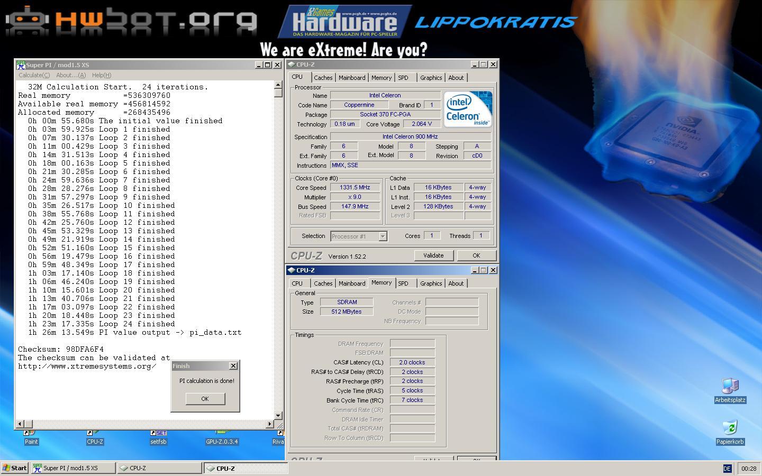Click the Super PI vertical scrollbar thumb
The height and width of the screenshot is (476, 762).
click(x=278, y=93)
